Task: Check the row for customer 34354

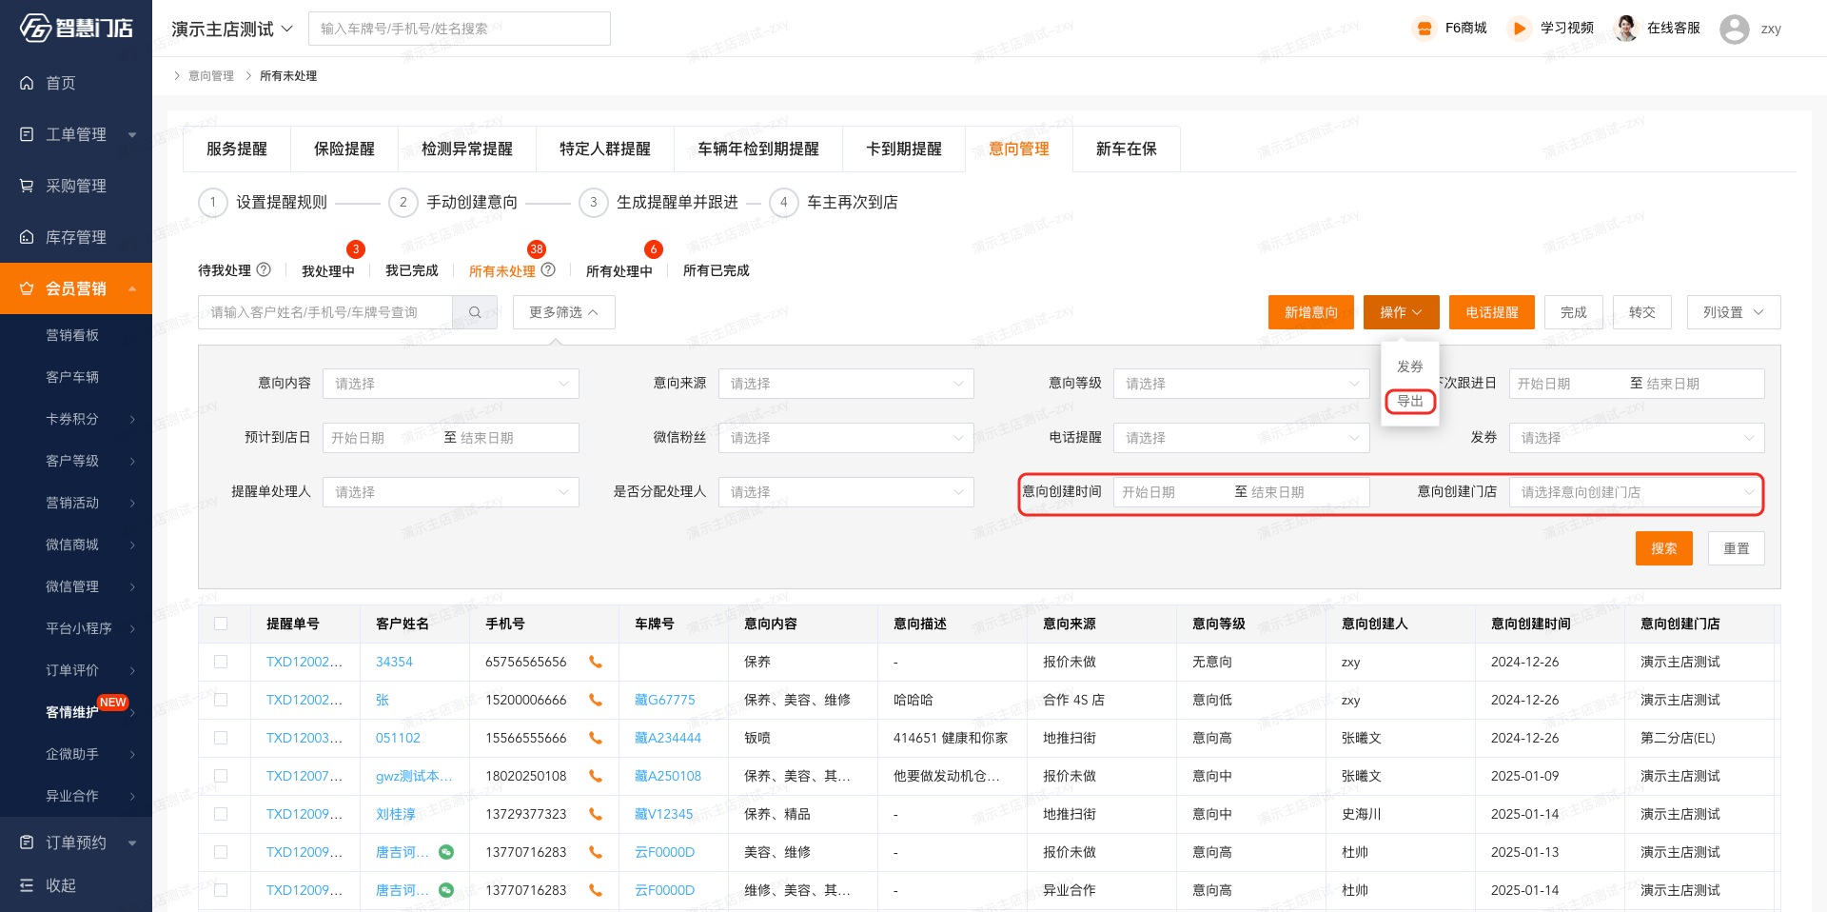Action: [x=221, y=662]
